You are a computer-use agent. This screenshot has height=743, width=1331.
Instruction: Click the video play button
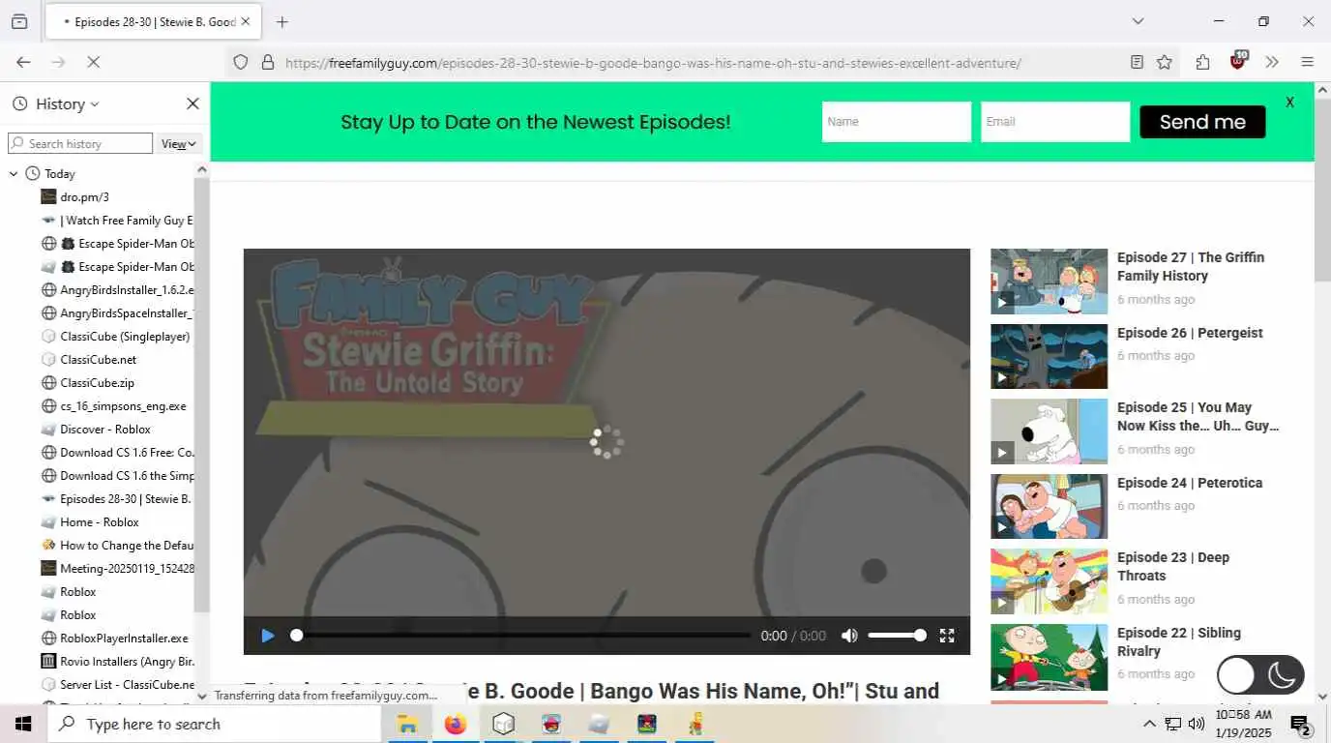click(268, 636)
